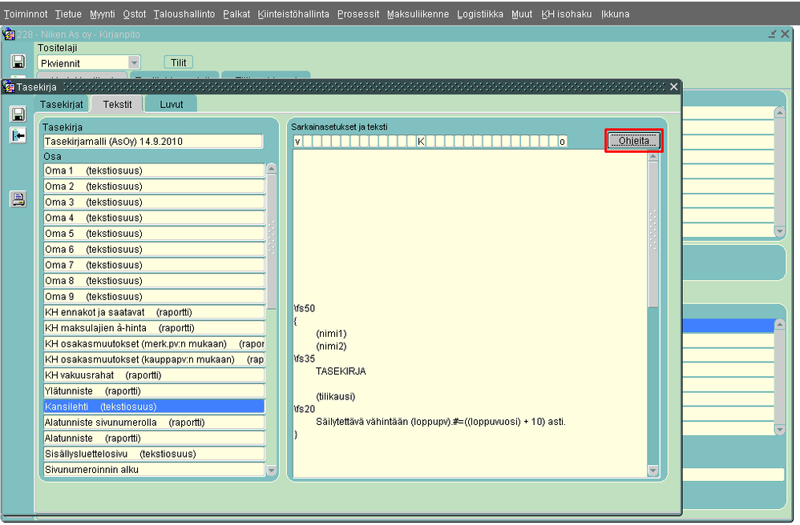Screen dimensions: 800x525
Task: Click the print icon in Tasekirja sidebar
Action: coord(18,199)
